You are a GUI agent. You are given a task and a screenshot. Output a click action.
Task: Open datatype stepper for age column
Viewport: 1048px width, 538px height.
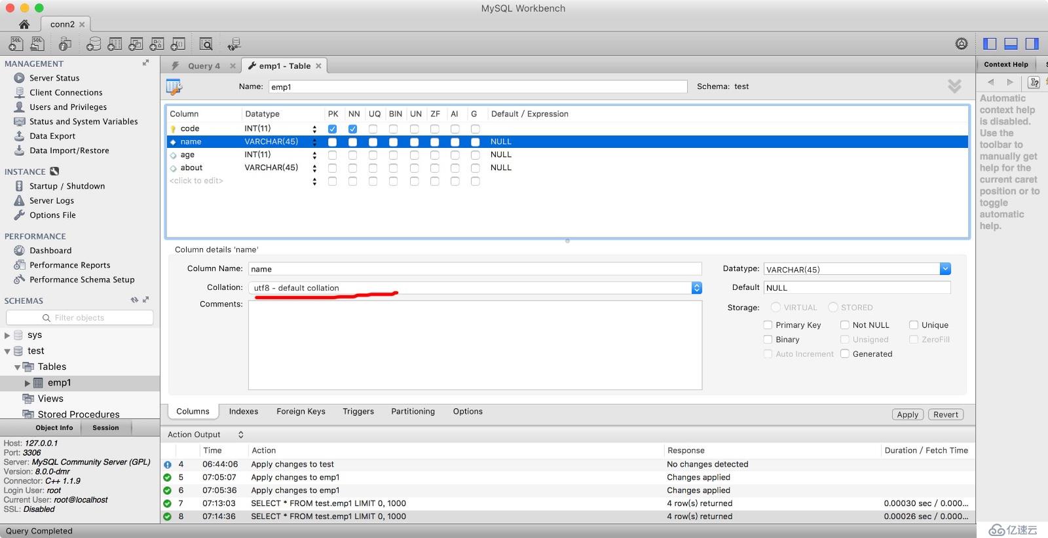click(314, 155)
